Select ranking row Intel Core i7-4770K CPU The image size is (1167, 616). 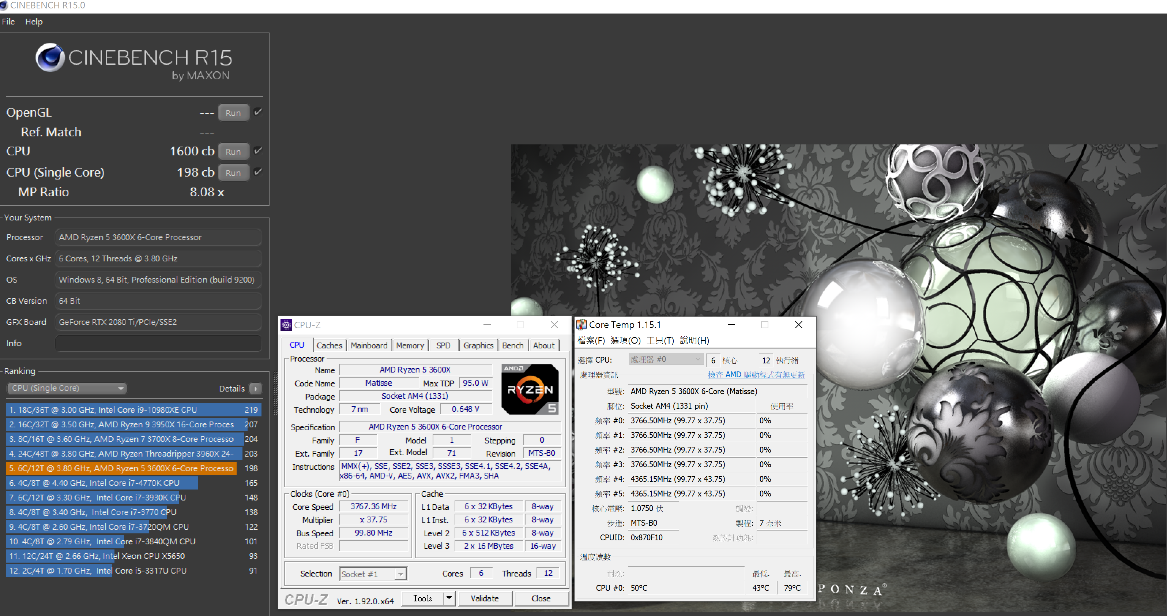point(133,483)
